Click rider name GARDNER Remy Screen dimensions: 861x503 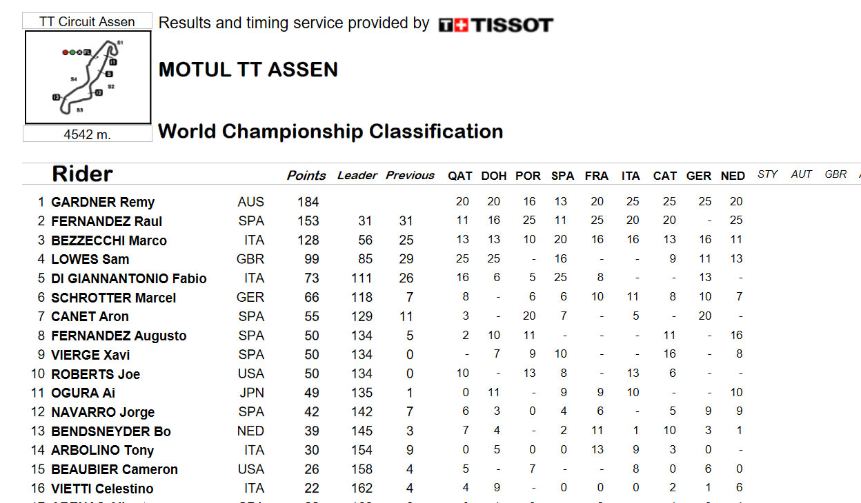pos(103,202)
